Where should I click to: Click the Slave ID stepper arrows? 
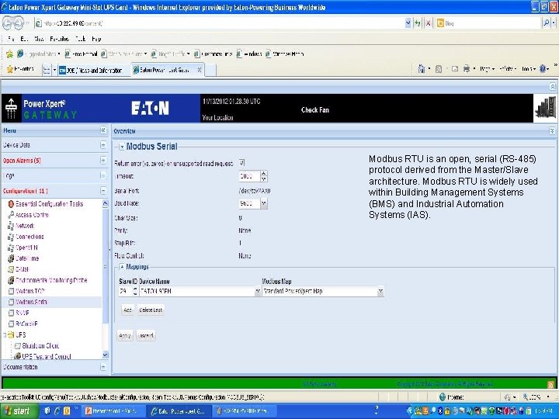(135, 292)
